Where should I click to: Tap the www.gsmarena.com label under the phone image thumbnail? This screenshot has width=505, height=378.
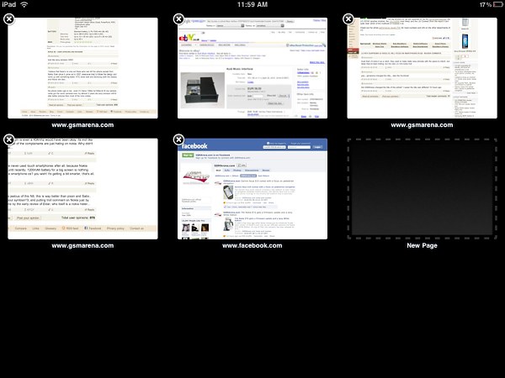423,124
